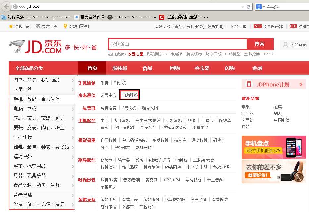Click the [更换] city link
This screenshot has width=309, height=212.
[x=84, y=26]
